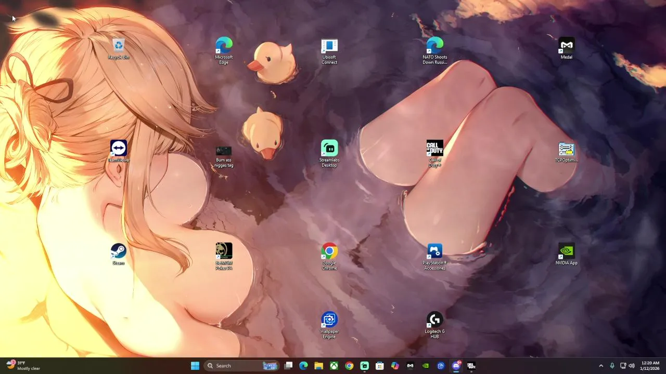
Task: Click the microphone tray icon
Action: [x=612, y=366]
